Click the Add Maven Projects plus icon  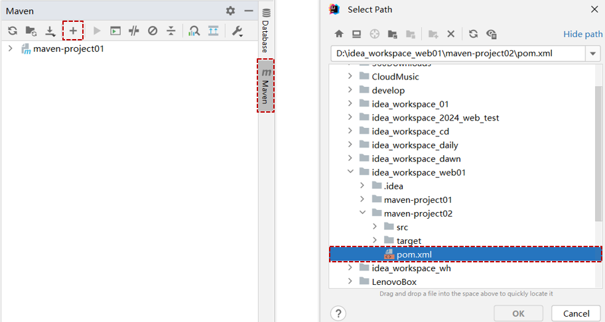tap(73, 30)
